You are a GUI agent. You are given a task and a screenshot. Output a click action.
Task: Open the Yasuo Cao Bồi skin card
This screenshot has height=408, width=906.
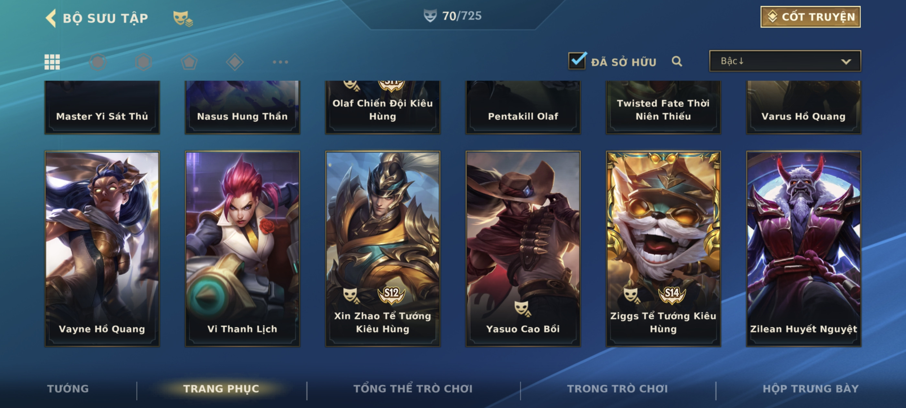(523, 249)
